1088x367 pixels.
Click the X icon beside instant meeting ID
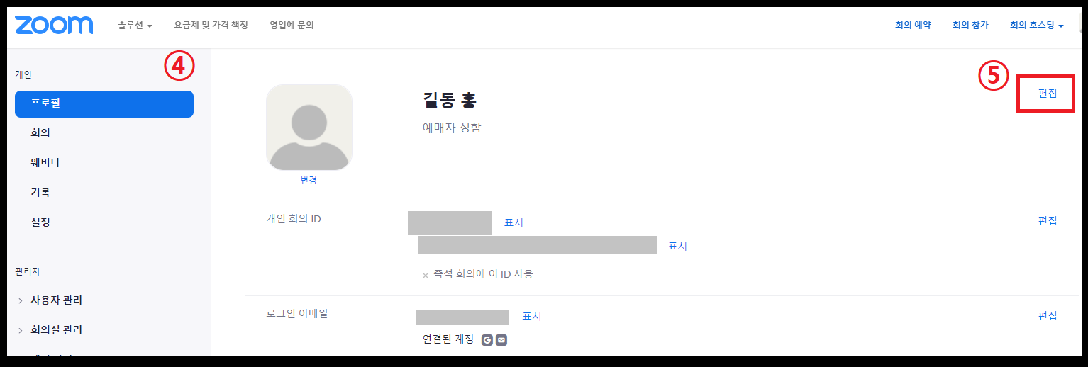pyautogui.click(x=426, y=275)
